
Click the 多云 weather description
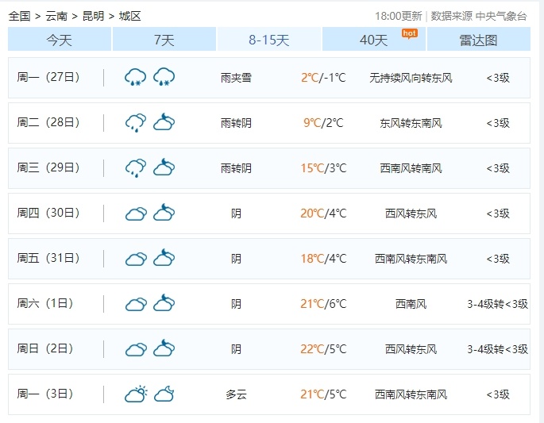click(x=236, y=394)
